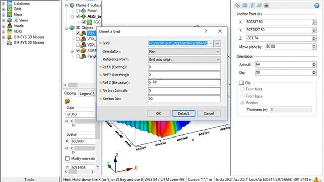This screenshot has width=324, height=182.
Task: Toggle the Plane1 visibility checkbox
Action: [78, 11]
